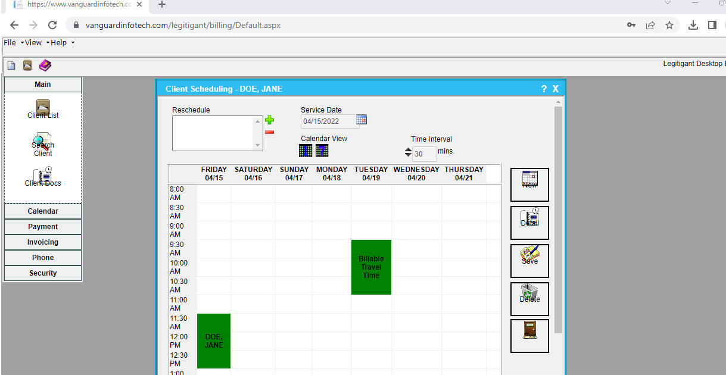Open the File menu
Viewport: 726px width, 375px height.
(x=14, y=43)
